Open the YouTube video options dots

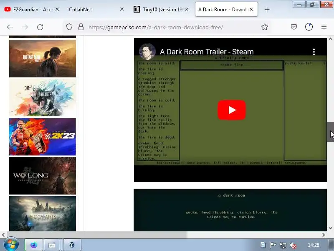[314, 52]
